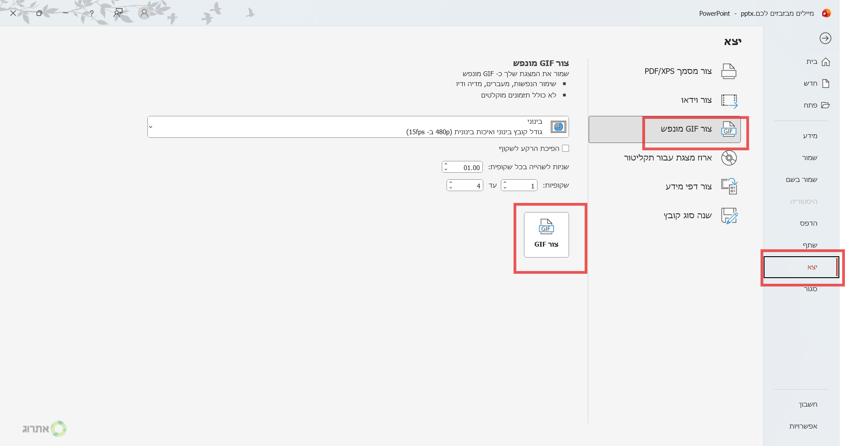Enable the make background transparent checkbox
The width and height of the screenshot is (845, 446).
point(566,149)
